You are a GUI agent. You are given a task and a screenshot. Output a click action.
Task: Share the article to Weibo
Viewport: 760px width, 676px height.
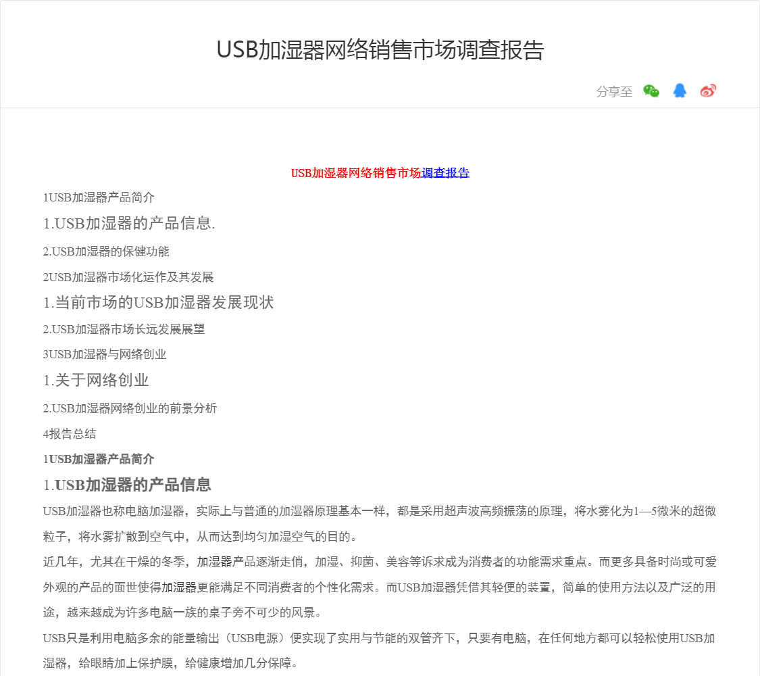coord(708,91)
